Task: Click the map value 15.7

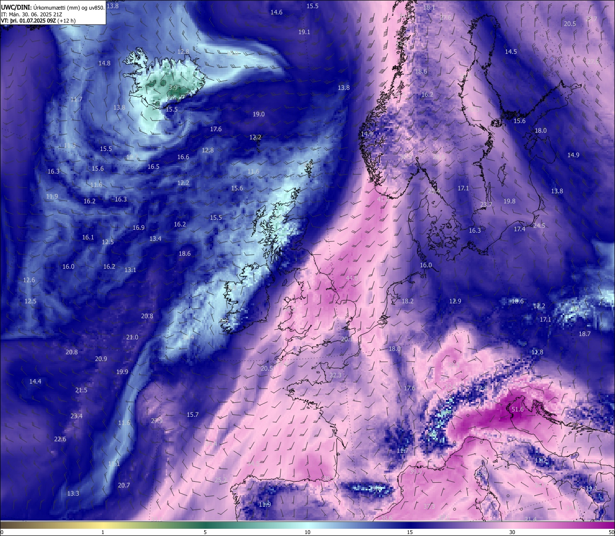Action: coord(193,415)
